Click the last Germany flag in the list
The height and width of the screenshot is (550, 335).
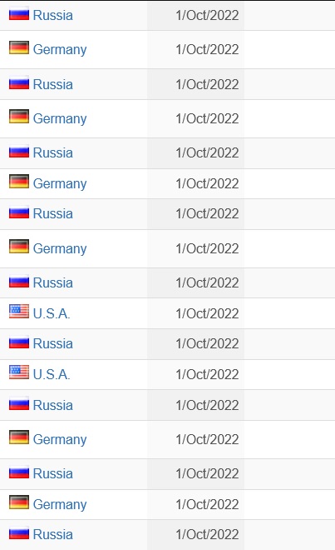(19, 502)
